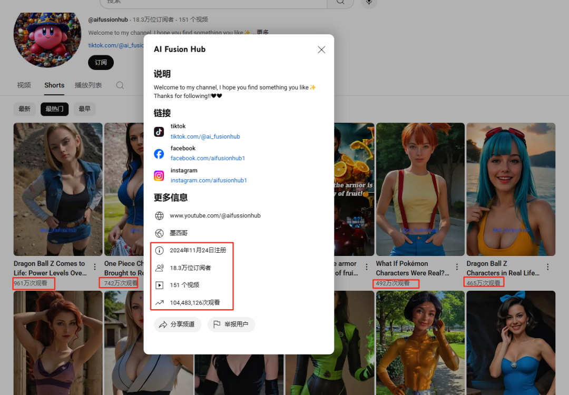Open the tiktok.com/@ai_fusionhub link

(205, 136)
